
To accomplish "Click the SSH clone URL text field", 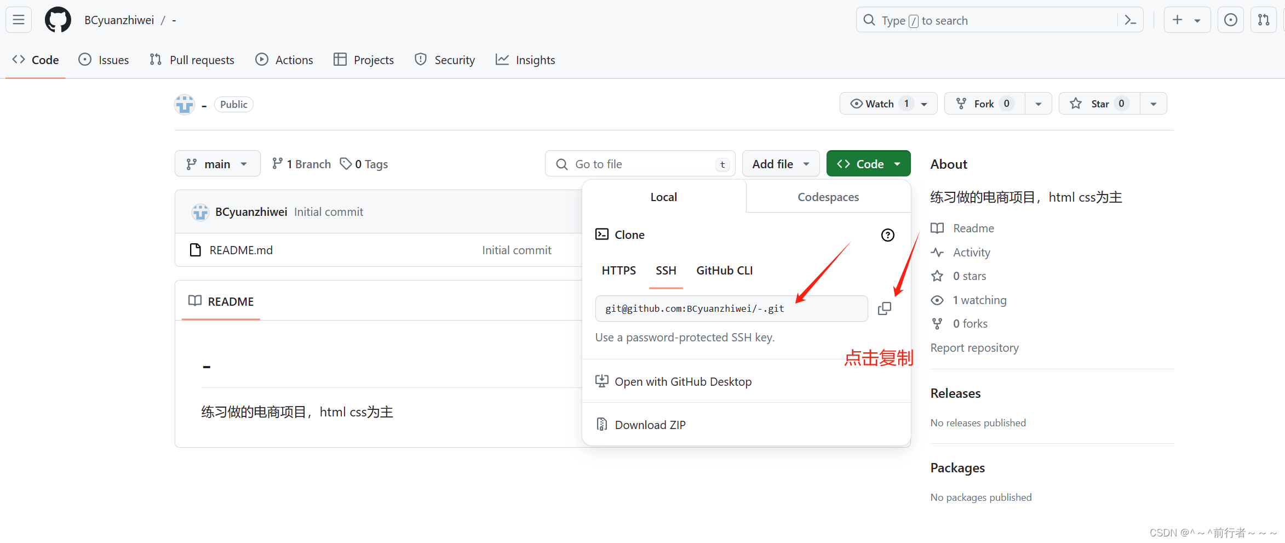I will (732, 308).
